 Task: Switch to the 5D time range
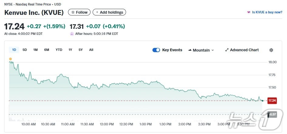[25, 50]
